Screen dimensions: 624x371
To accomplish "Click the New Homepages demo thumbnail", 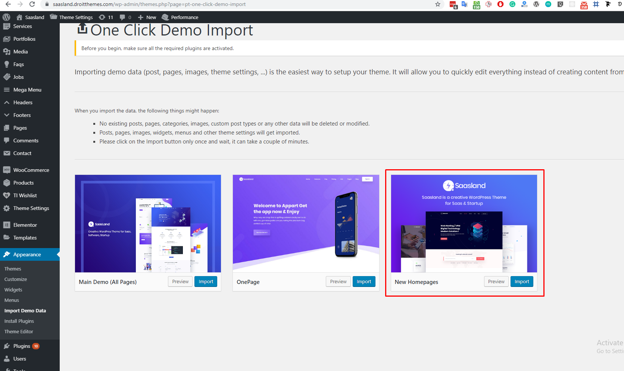I will (x=464, y=223).
